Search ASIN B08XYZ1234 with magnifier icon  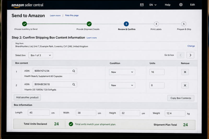[74, 71]
